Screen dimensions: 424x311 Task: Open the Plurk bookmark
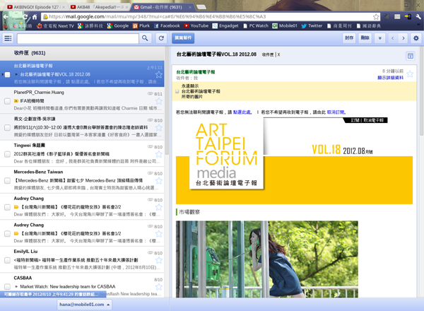click(141, 25)
